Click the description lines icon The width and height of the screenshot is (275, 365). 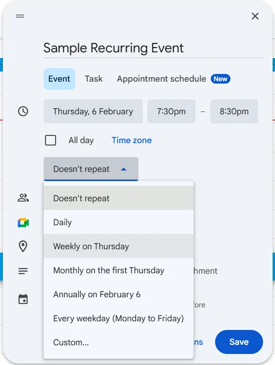23,271
